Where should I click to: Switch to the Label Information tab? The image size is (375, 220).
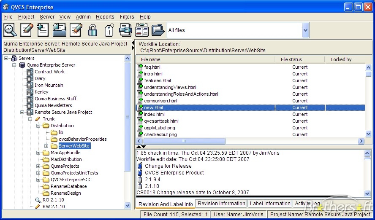point(270,204)
